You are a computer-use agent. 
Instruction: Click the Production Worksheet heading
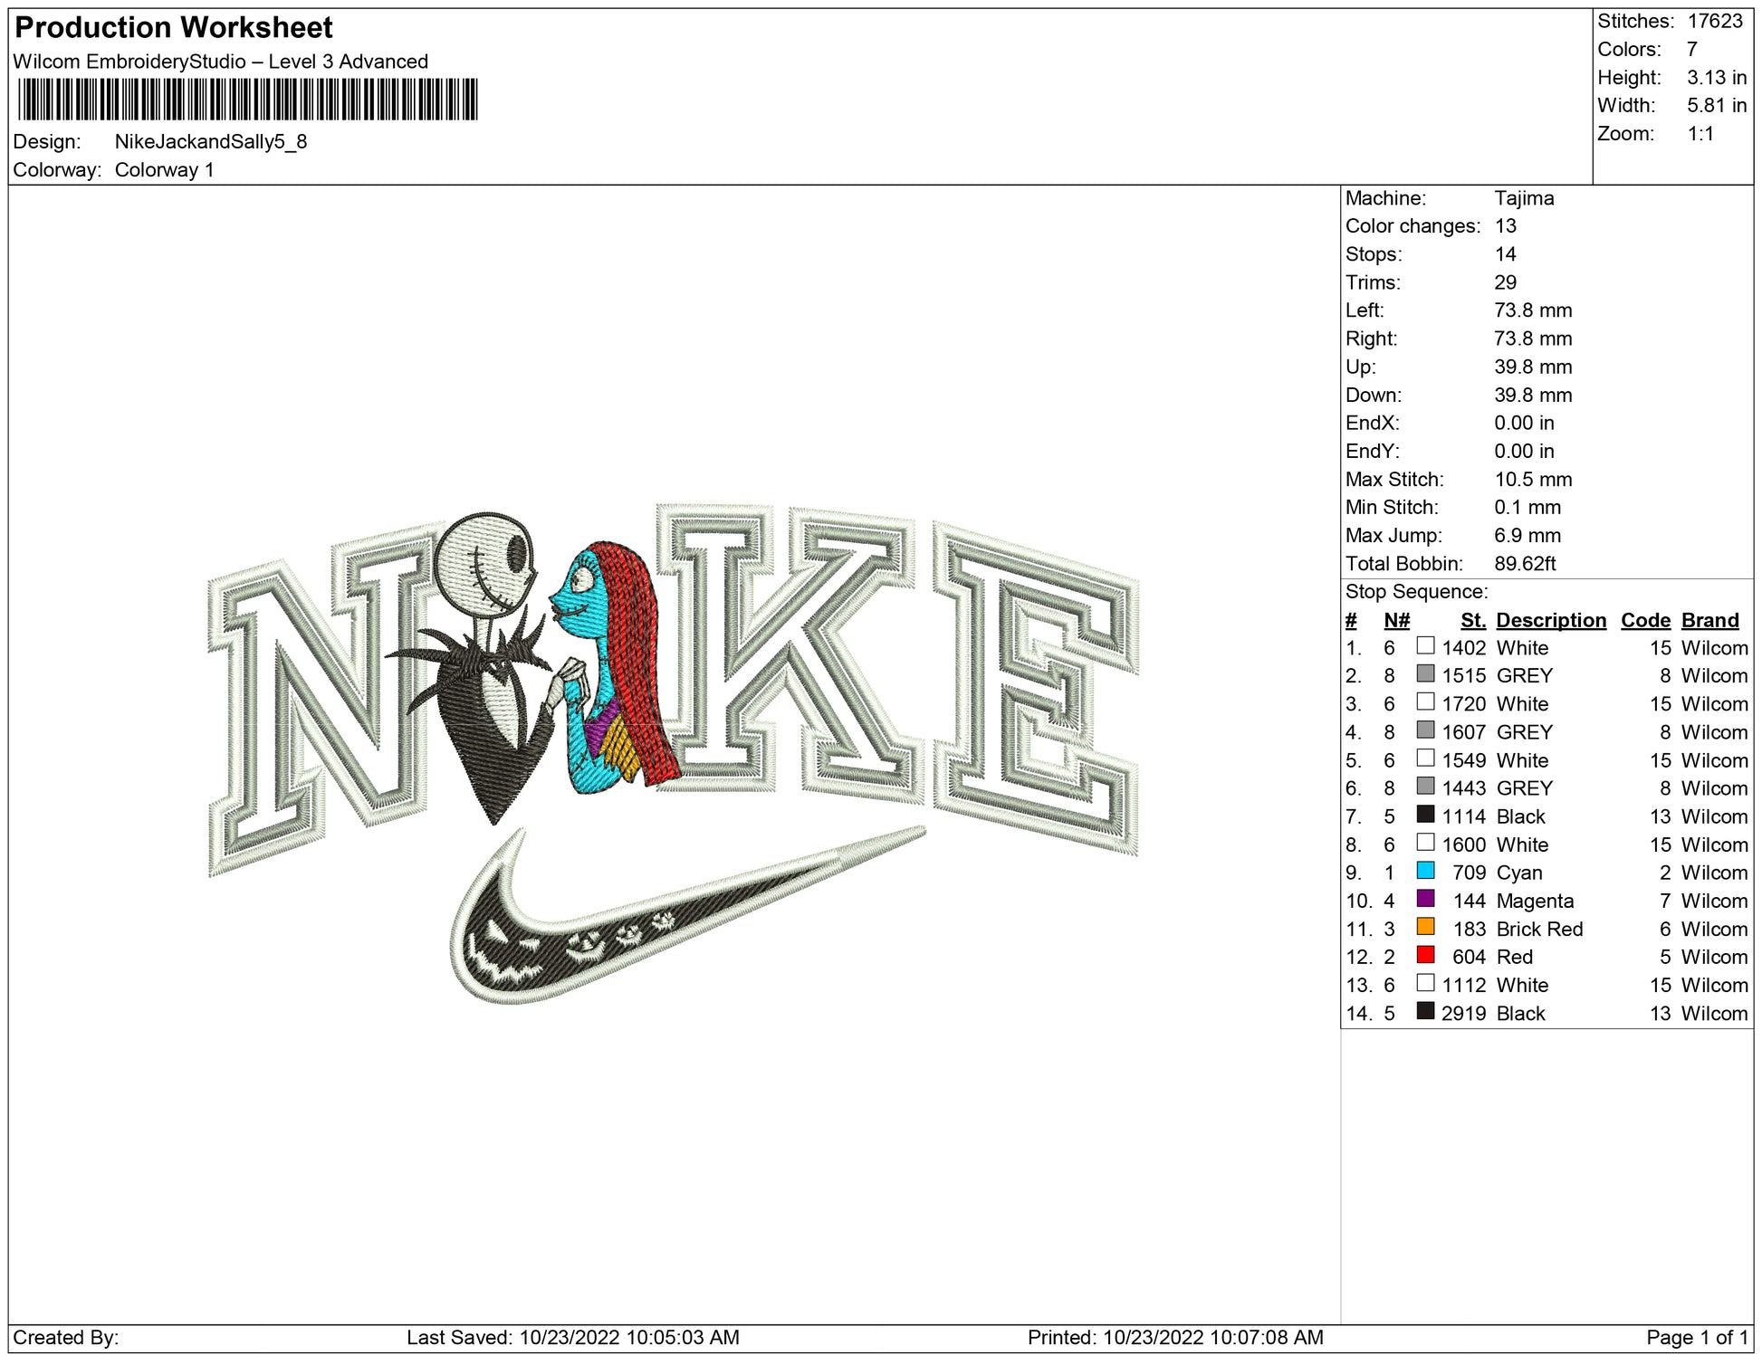coord(174,28)
